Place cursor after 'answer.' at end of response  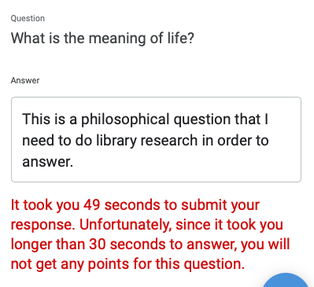(x=73, y=162)
